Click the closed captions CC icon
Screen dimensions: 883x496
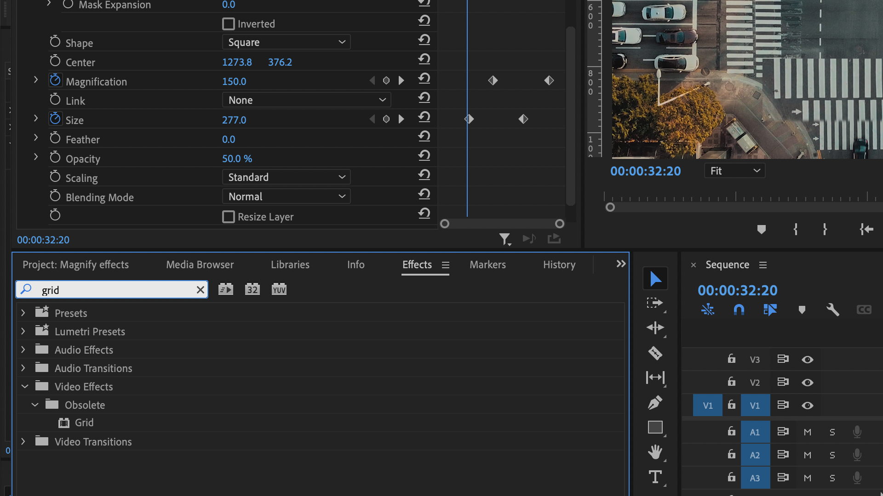pyautogui.click(x=864, y=310)
